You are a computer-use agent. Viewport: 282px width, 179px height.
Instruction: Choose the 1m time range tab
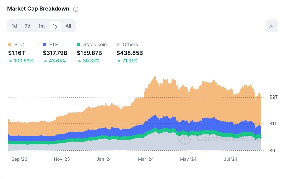41,26
